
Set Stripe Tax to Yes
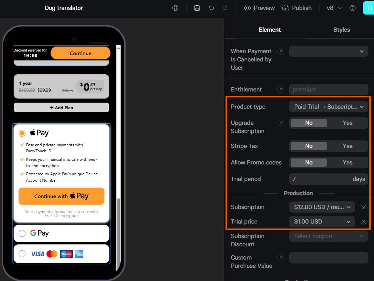347,146
